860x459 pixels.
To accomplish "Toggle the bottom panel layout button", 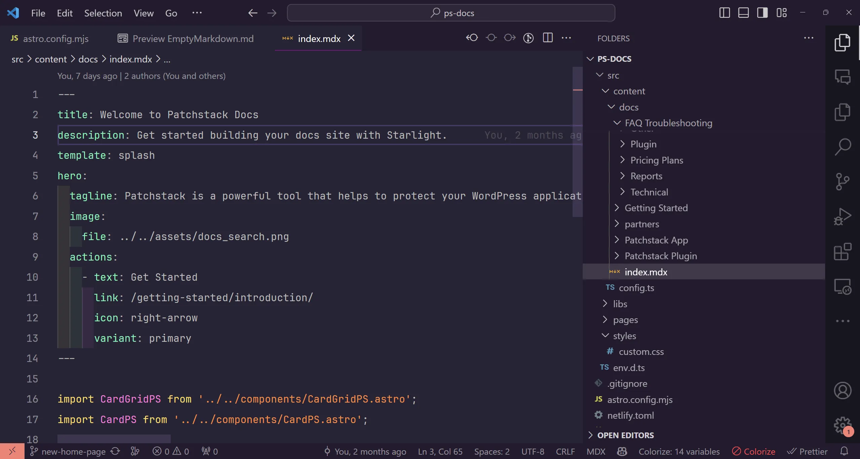I will click(743, 13).
